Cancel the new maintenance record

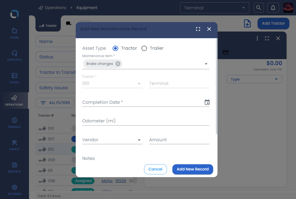[x=155, y=169]
